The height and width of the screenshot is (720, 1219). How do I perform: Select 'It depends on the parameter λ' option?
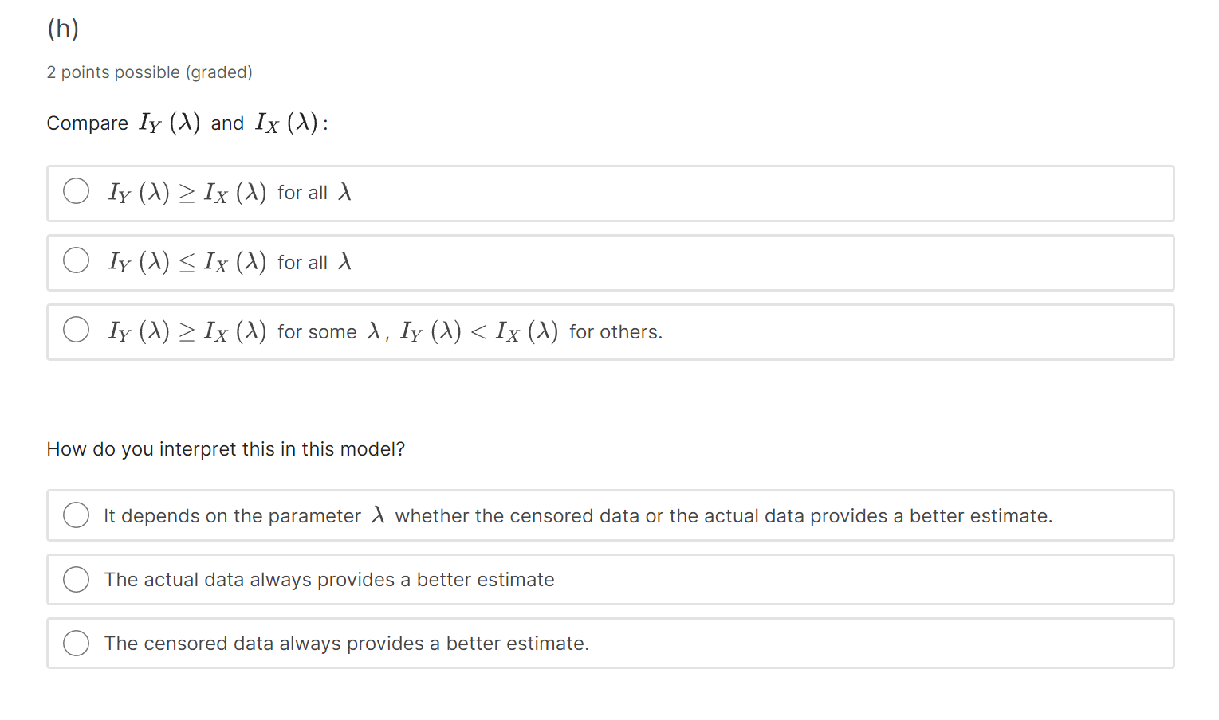coord(76,515)
